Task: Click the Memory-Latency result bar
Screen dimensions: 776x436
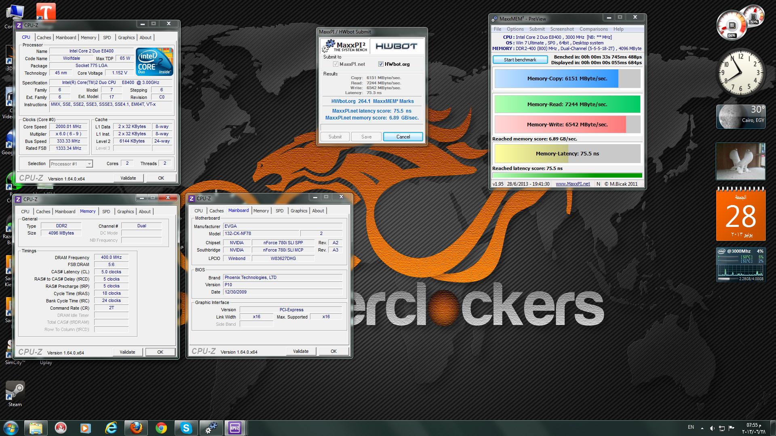Action: pyautogui.click(x=567, y=153)
